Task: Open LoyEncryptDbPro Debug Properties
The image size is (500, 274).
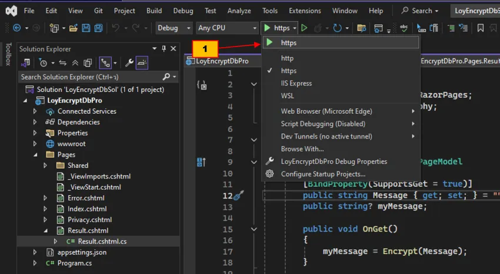Action: [x=334, y=161]
